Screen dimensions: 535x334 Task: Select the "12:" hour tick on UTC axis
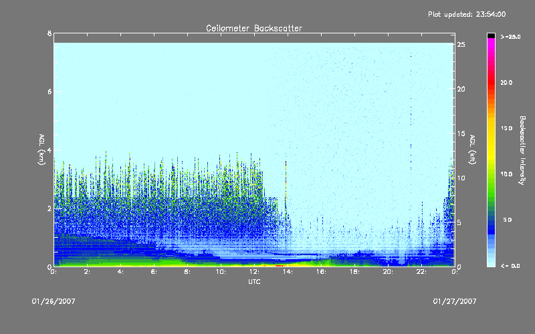click(254, 272)
